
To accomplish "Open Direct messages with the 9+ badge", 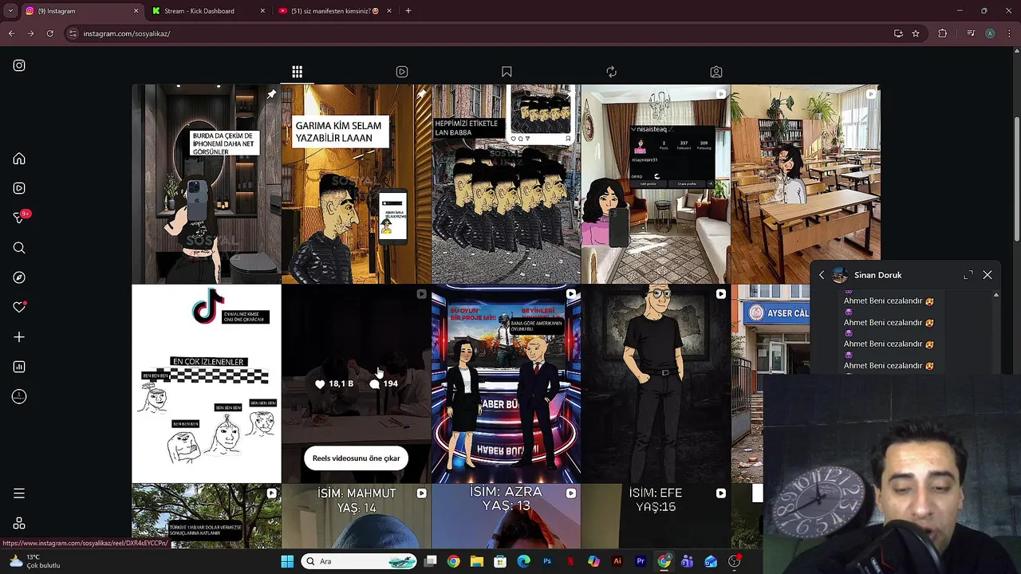I will coord(21,217).
